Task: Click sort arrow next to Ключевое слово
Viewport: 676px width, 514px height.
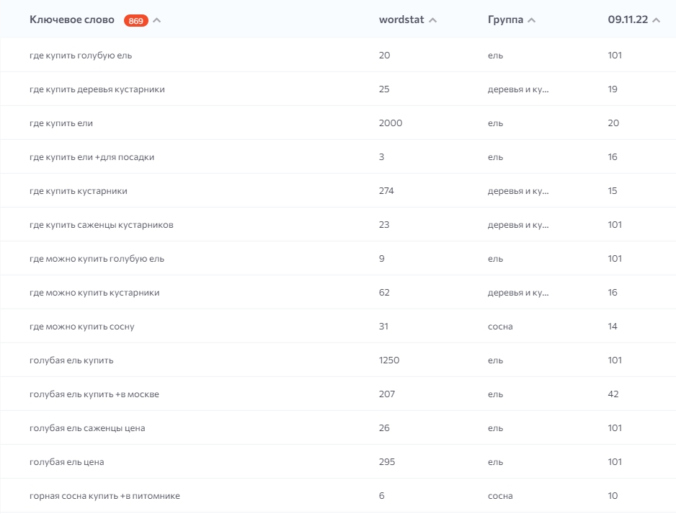Action: [157, 20]
